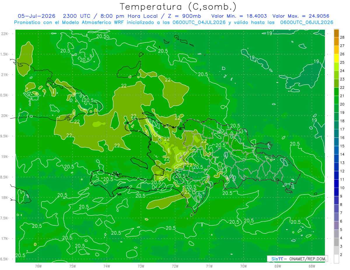Screen dimensions: 350x270
Task: Select the date '05-Jul-2026' in header
Action: (x=37, y=16)
